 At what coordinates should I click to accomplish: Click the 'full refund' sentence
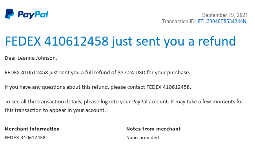(97, 73)
